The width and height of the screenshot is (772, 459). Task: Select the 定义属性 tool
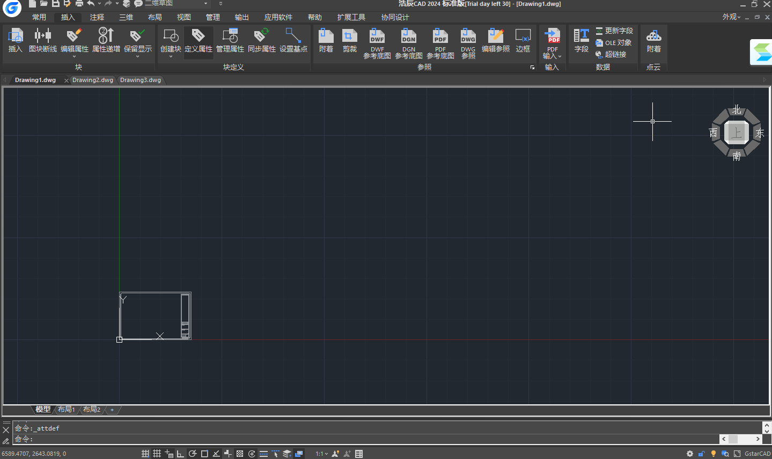(x=198, y=42)
